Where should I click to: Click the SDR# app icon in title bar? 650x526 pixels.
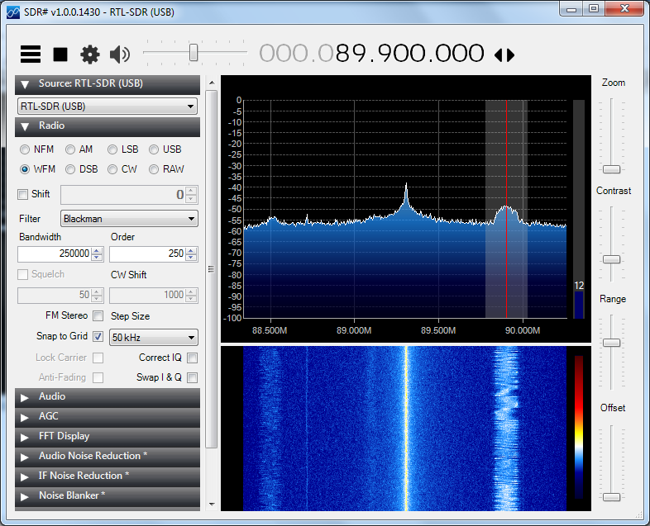13,12
